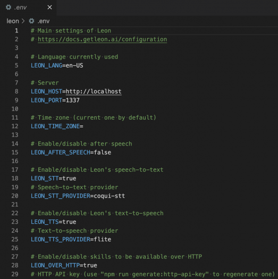Click the '# Speech-to-text provider' comment
The height and width of the screenshot is (279, 278).
pos(74,187)
